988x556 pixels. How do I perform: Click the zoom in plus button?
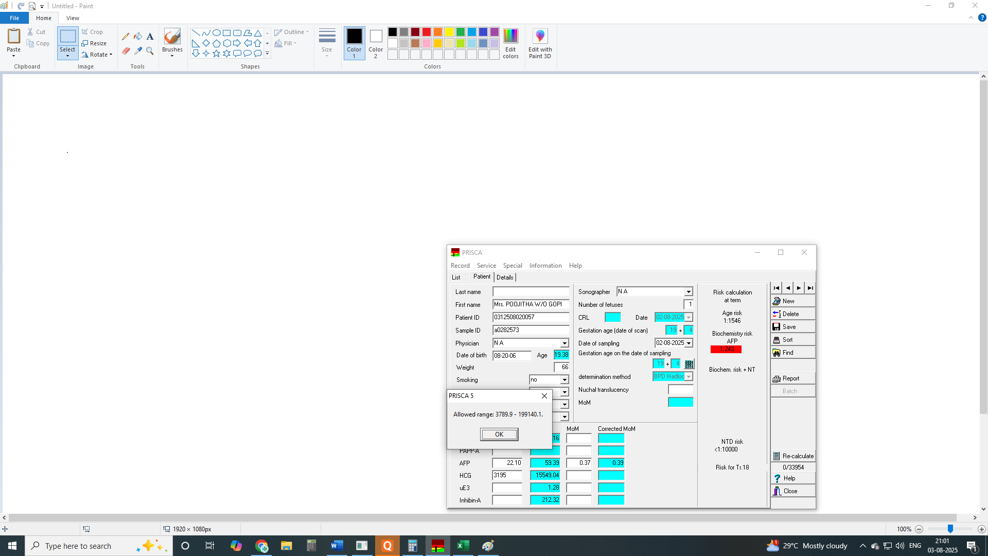(x=982, y=529)
